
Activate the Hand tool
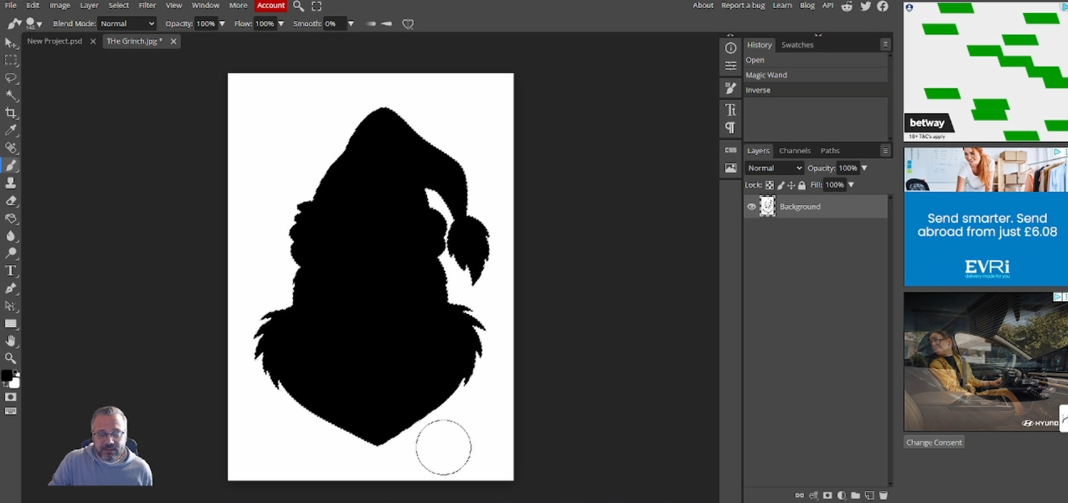(x=11, y=341)
